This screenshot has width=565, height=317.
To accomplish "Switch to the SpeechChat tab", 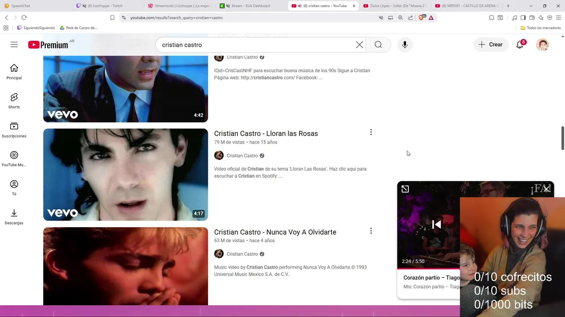I will (35, 6).
